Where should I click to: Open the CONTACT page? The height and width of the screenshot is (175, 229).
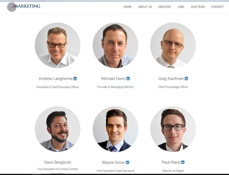[x=217, y=7]
